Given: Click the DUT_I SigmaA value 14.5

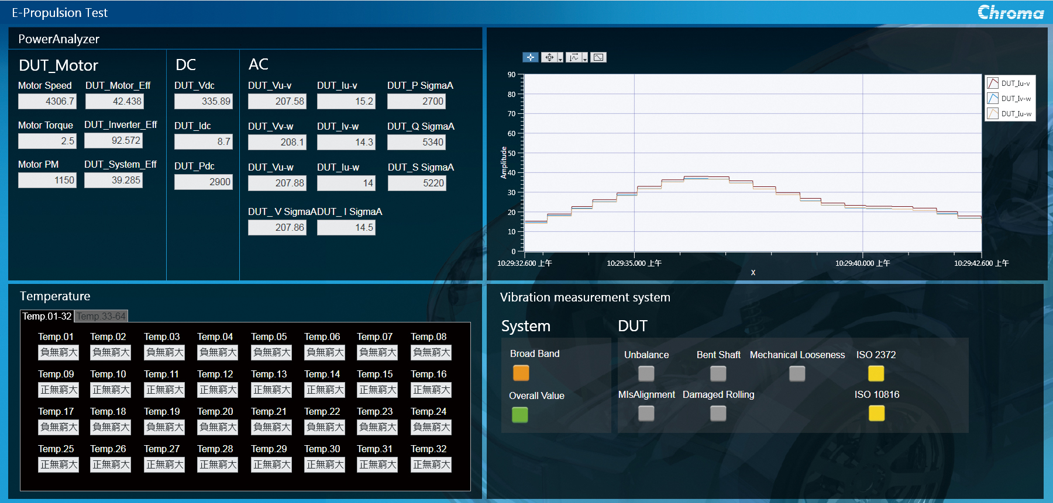Looking at the screenshot, I should (x=346, y=227).
